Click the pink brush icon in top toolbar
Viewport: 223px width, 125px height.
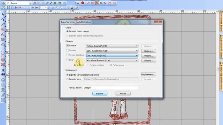(x=105, y=3)
